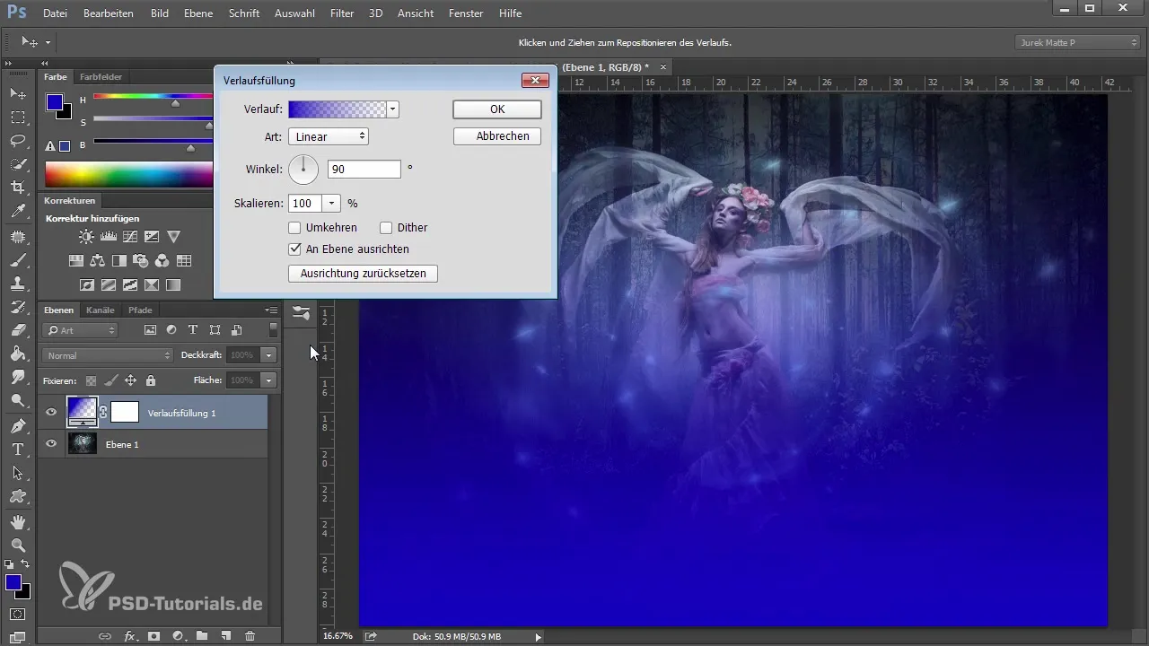Select the Type tool in toolbar
Image resolution: width=1149 pixels, height=646 pixels.
(17, 449)
